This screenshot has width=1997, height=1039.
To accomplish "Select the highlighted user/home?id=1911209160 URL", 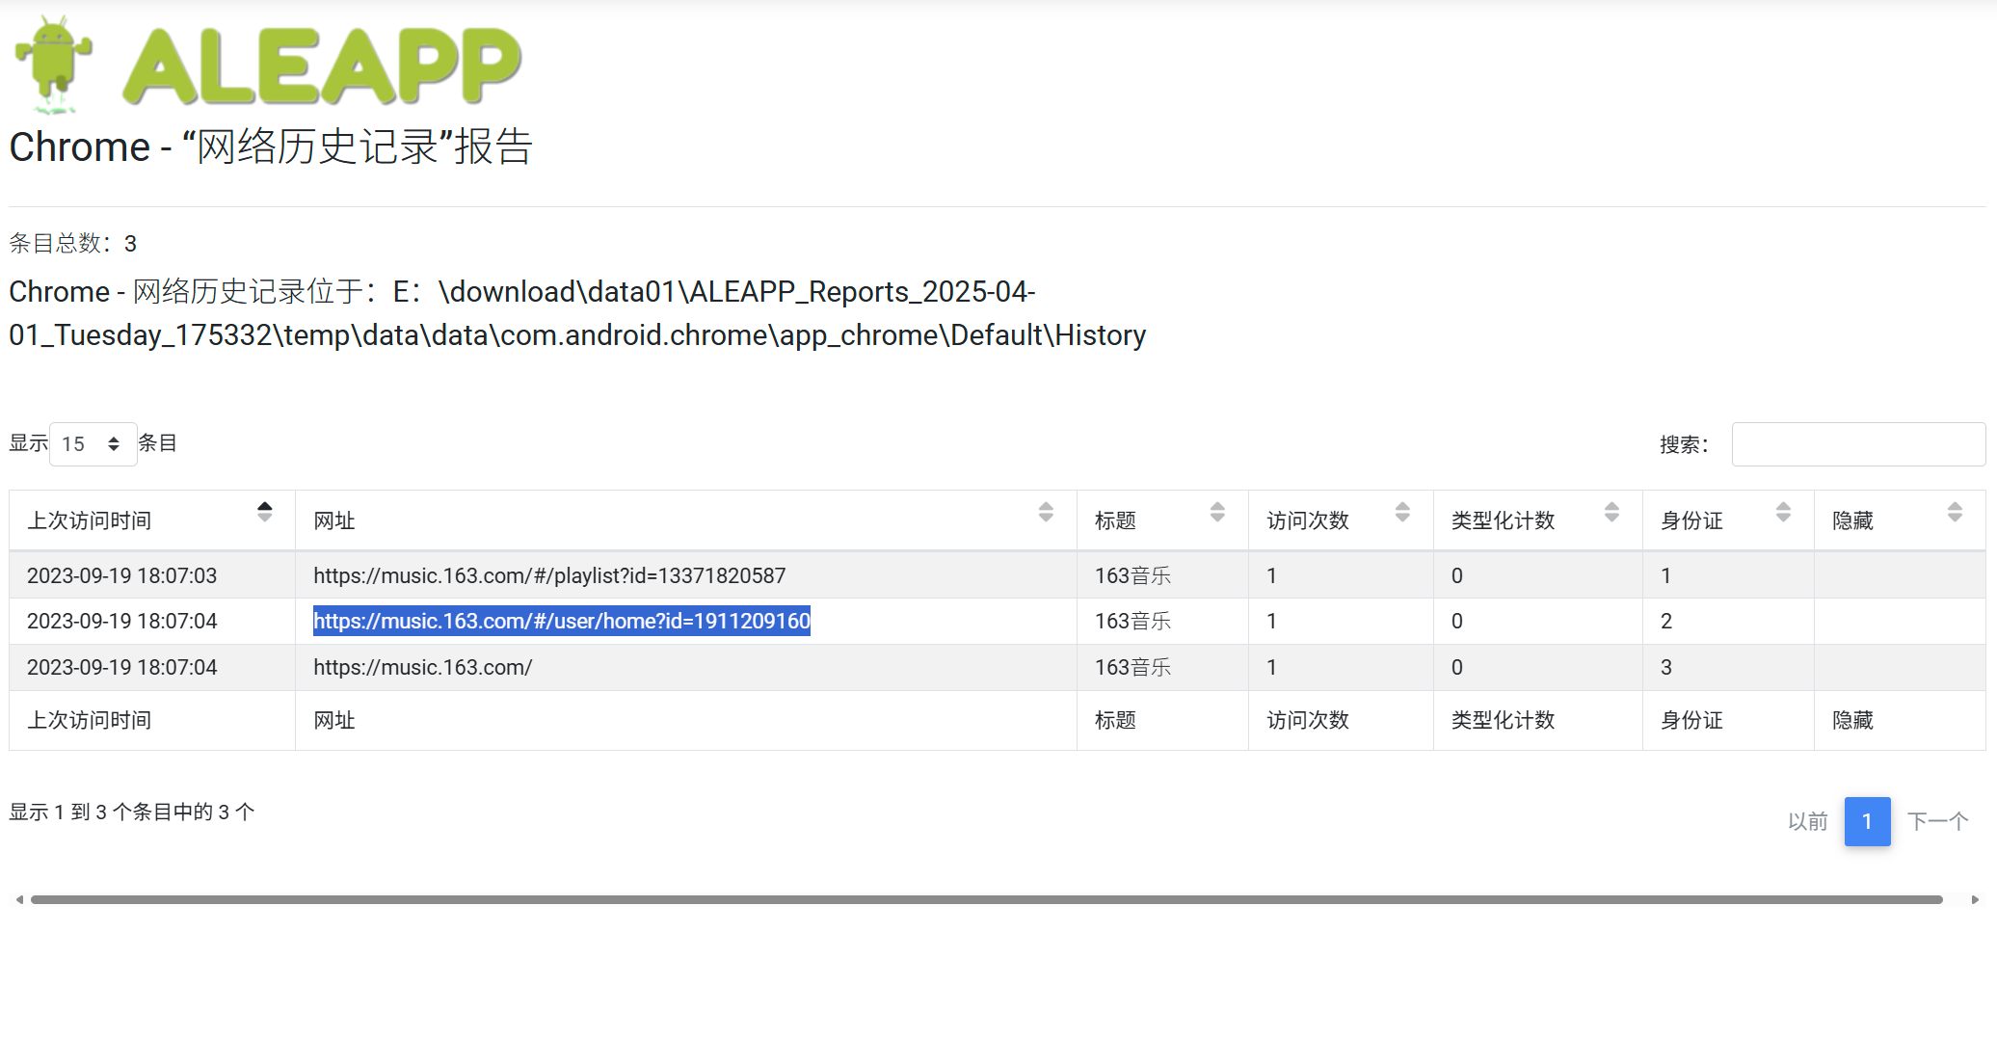I will point(562,621).
